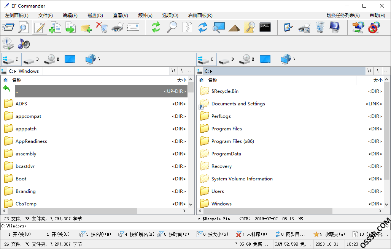Open the 文件(F) menu
391x249 pixels.
pyautogui.click(x=45, y=16)
